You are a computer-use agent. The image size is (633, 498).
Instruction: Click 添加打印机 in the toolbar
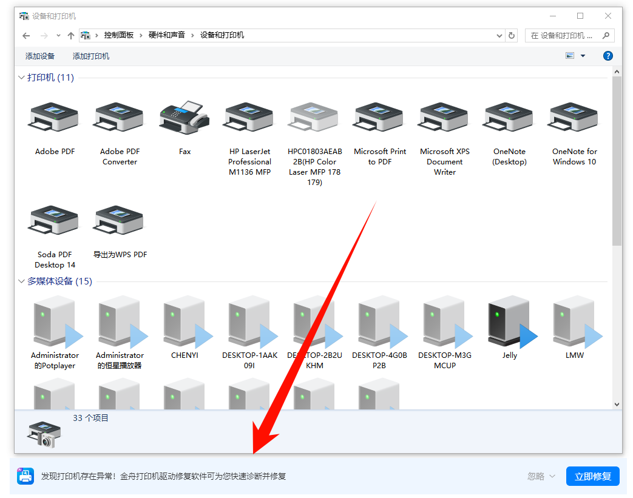pyautogui.click(x=91, y=56)
